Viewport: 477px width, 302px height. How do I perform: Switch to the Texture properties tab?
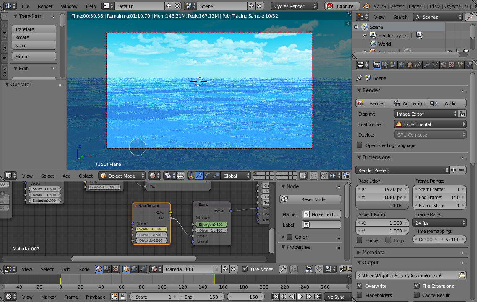451,65
